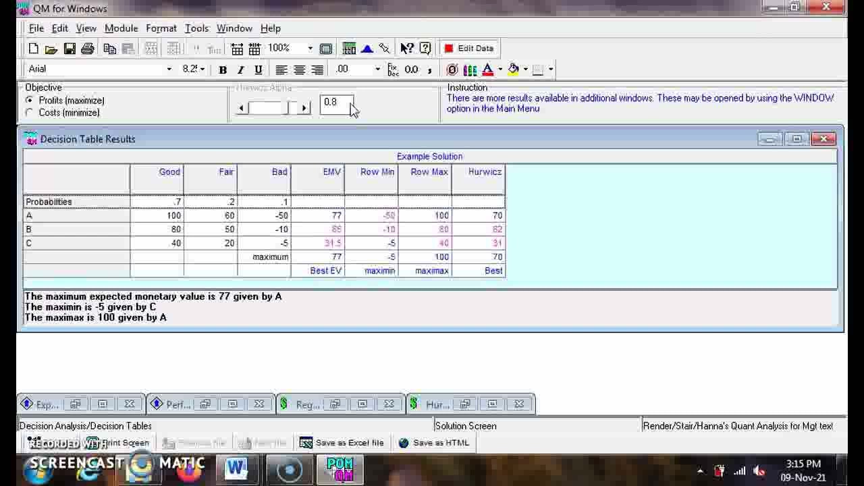Click the Print Screen button
The height and width of the screenshot is (486, 864).
click(118, 443)
